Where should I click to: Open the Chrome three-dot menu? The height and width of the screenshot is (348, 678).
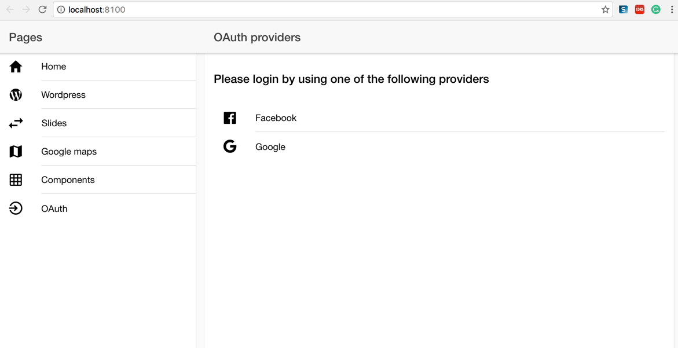[671, 9]
